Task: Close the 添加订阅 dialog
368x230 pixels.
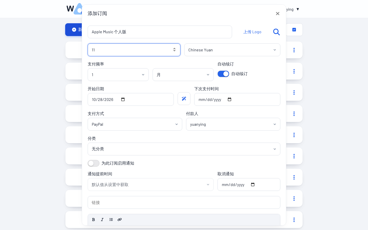Action: coord(278,14)
